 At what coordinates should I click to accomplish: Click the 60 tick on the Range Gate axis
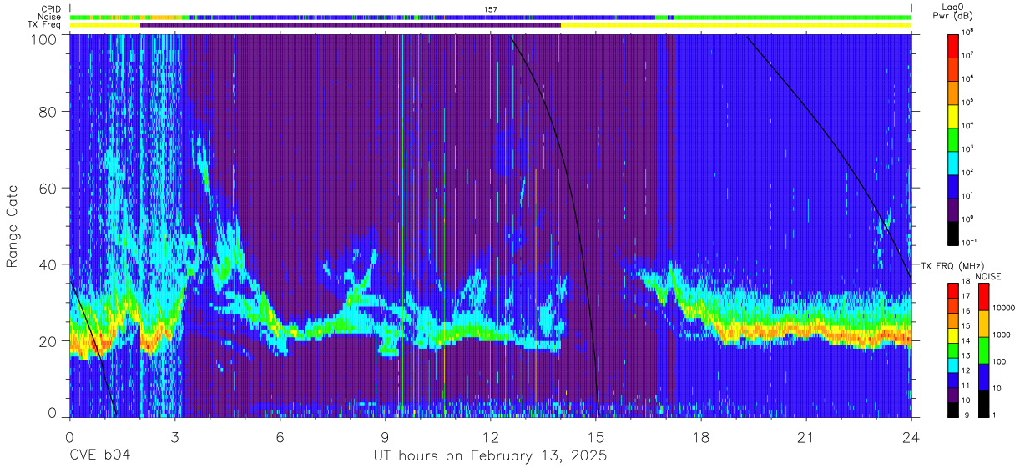click(x=48, y=188)
